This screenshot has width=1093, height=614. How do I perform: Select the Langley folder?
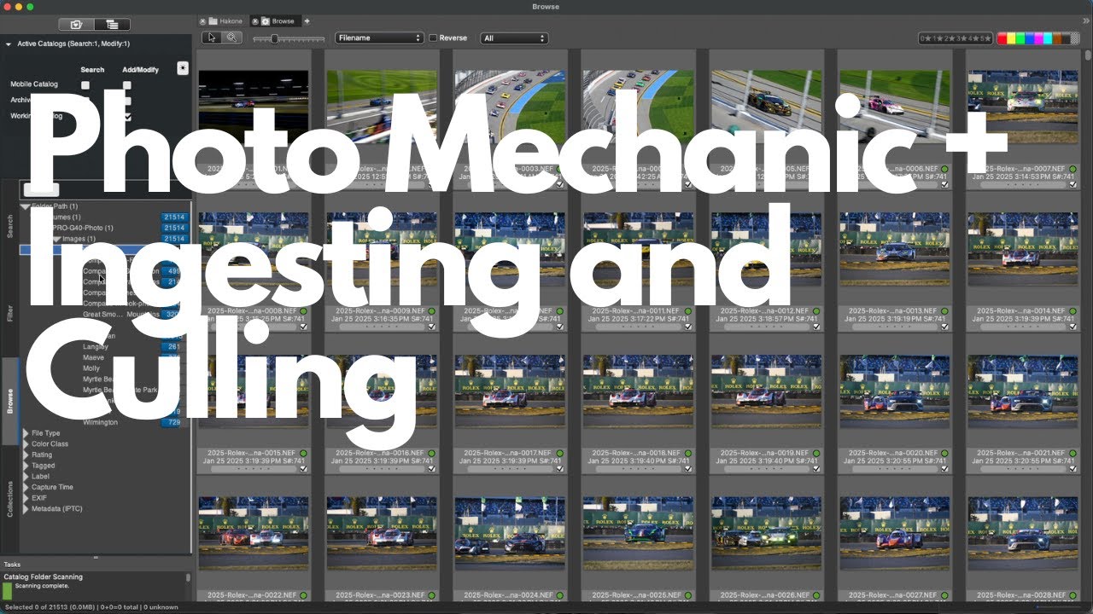[96, 347]
